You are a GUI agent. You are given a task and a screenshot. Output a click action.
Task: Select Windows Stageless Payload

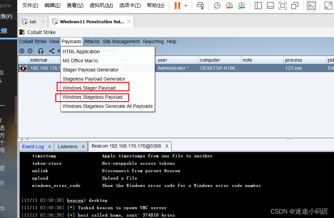[108, 97]
